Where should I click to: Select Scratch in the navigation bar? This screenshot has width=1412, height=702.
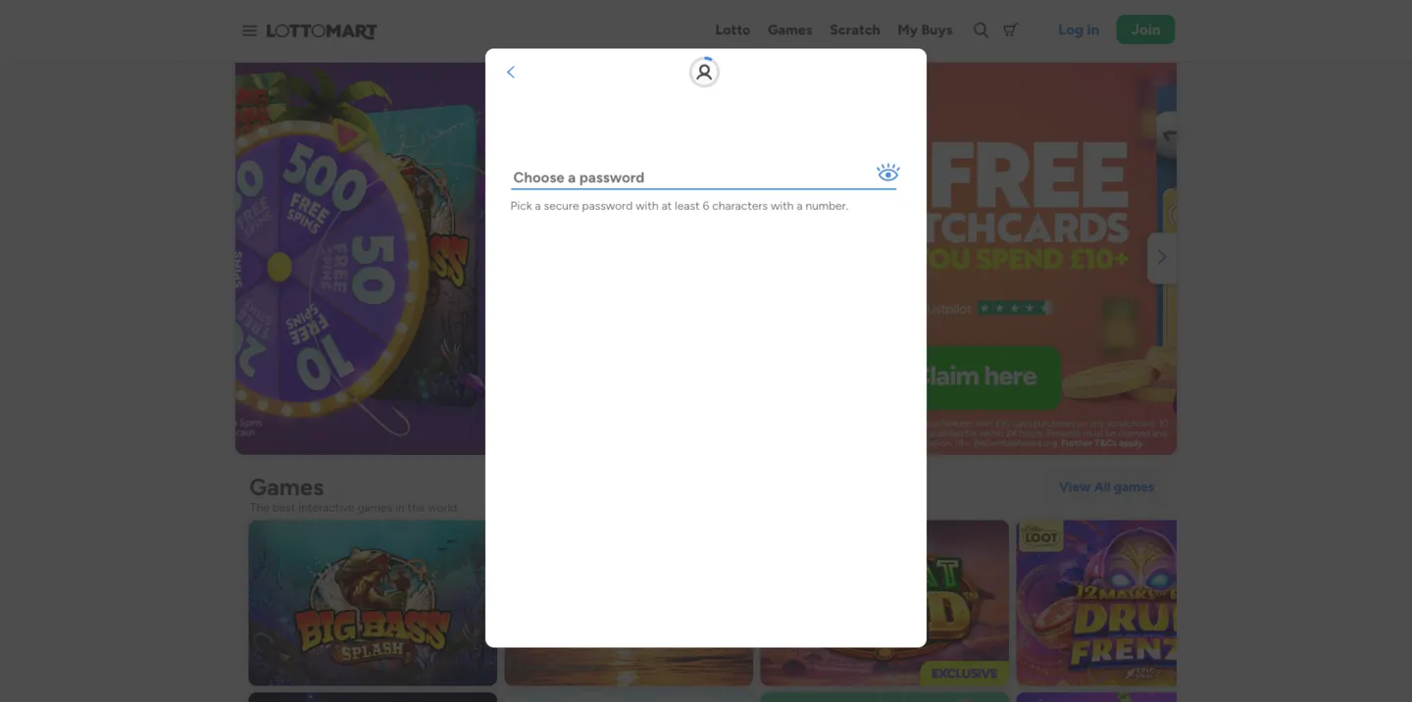click(854, 30)
